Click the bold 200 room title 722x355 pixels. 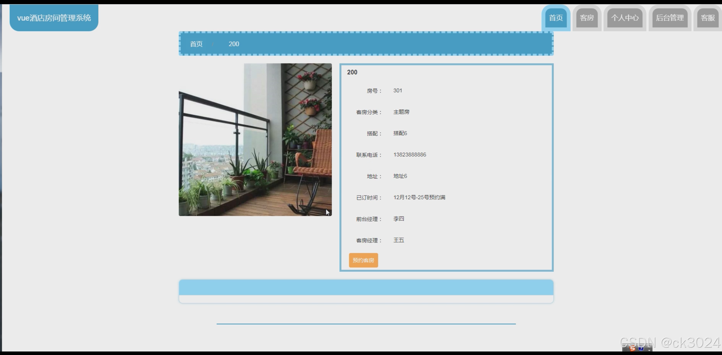coord(352,72)
